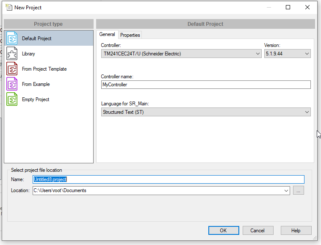Click the Language for SR_Main label
The height and width of the screenshot is (245, 321).
125,104
